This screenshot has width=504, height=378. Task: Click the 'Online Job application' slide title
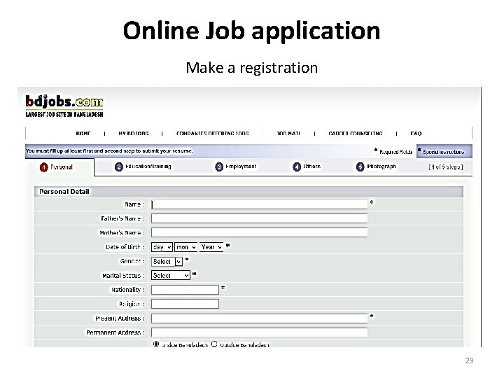pyautogui.click(x=252, y=31)
